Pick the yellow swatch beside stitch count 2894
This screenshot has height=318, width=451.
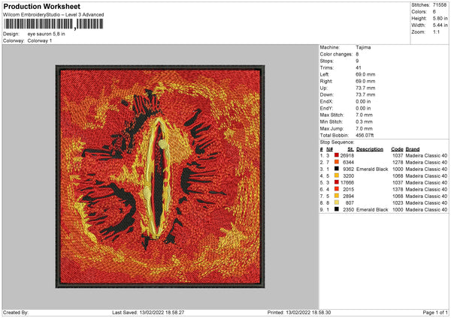pos(337,196)
